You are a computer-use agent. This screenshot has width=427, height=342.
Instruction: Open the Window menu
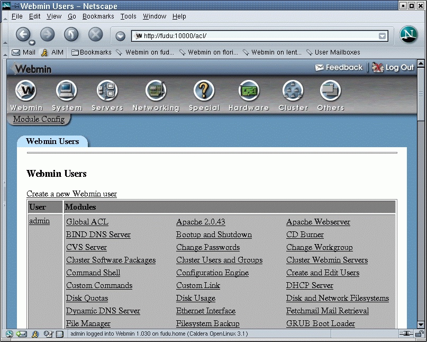155,16
